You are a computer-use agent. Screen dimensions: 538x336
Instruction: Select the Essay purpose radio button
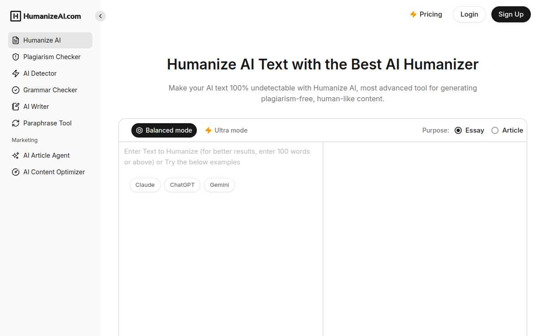458,130
